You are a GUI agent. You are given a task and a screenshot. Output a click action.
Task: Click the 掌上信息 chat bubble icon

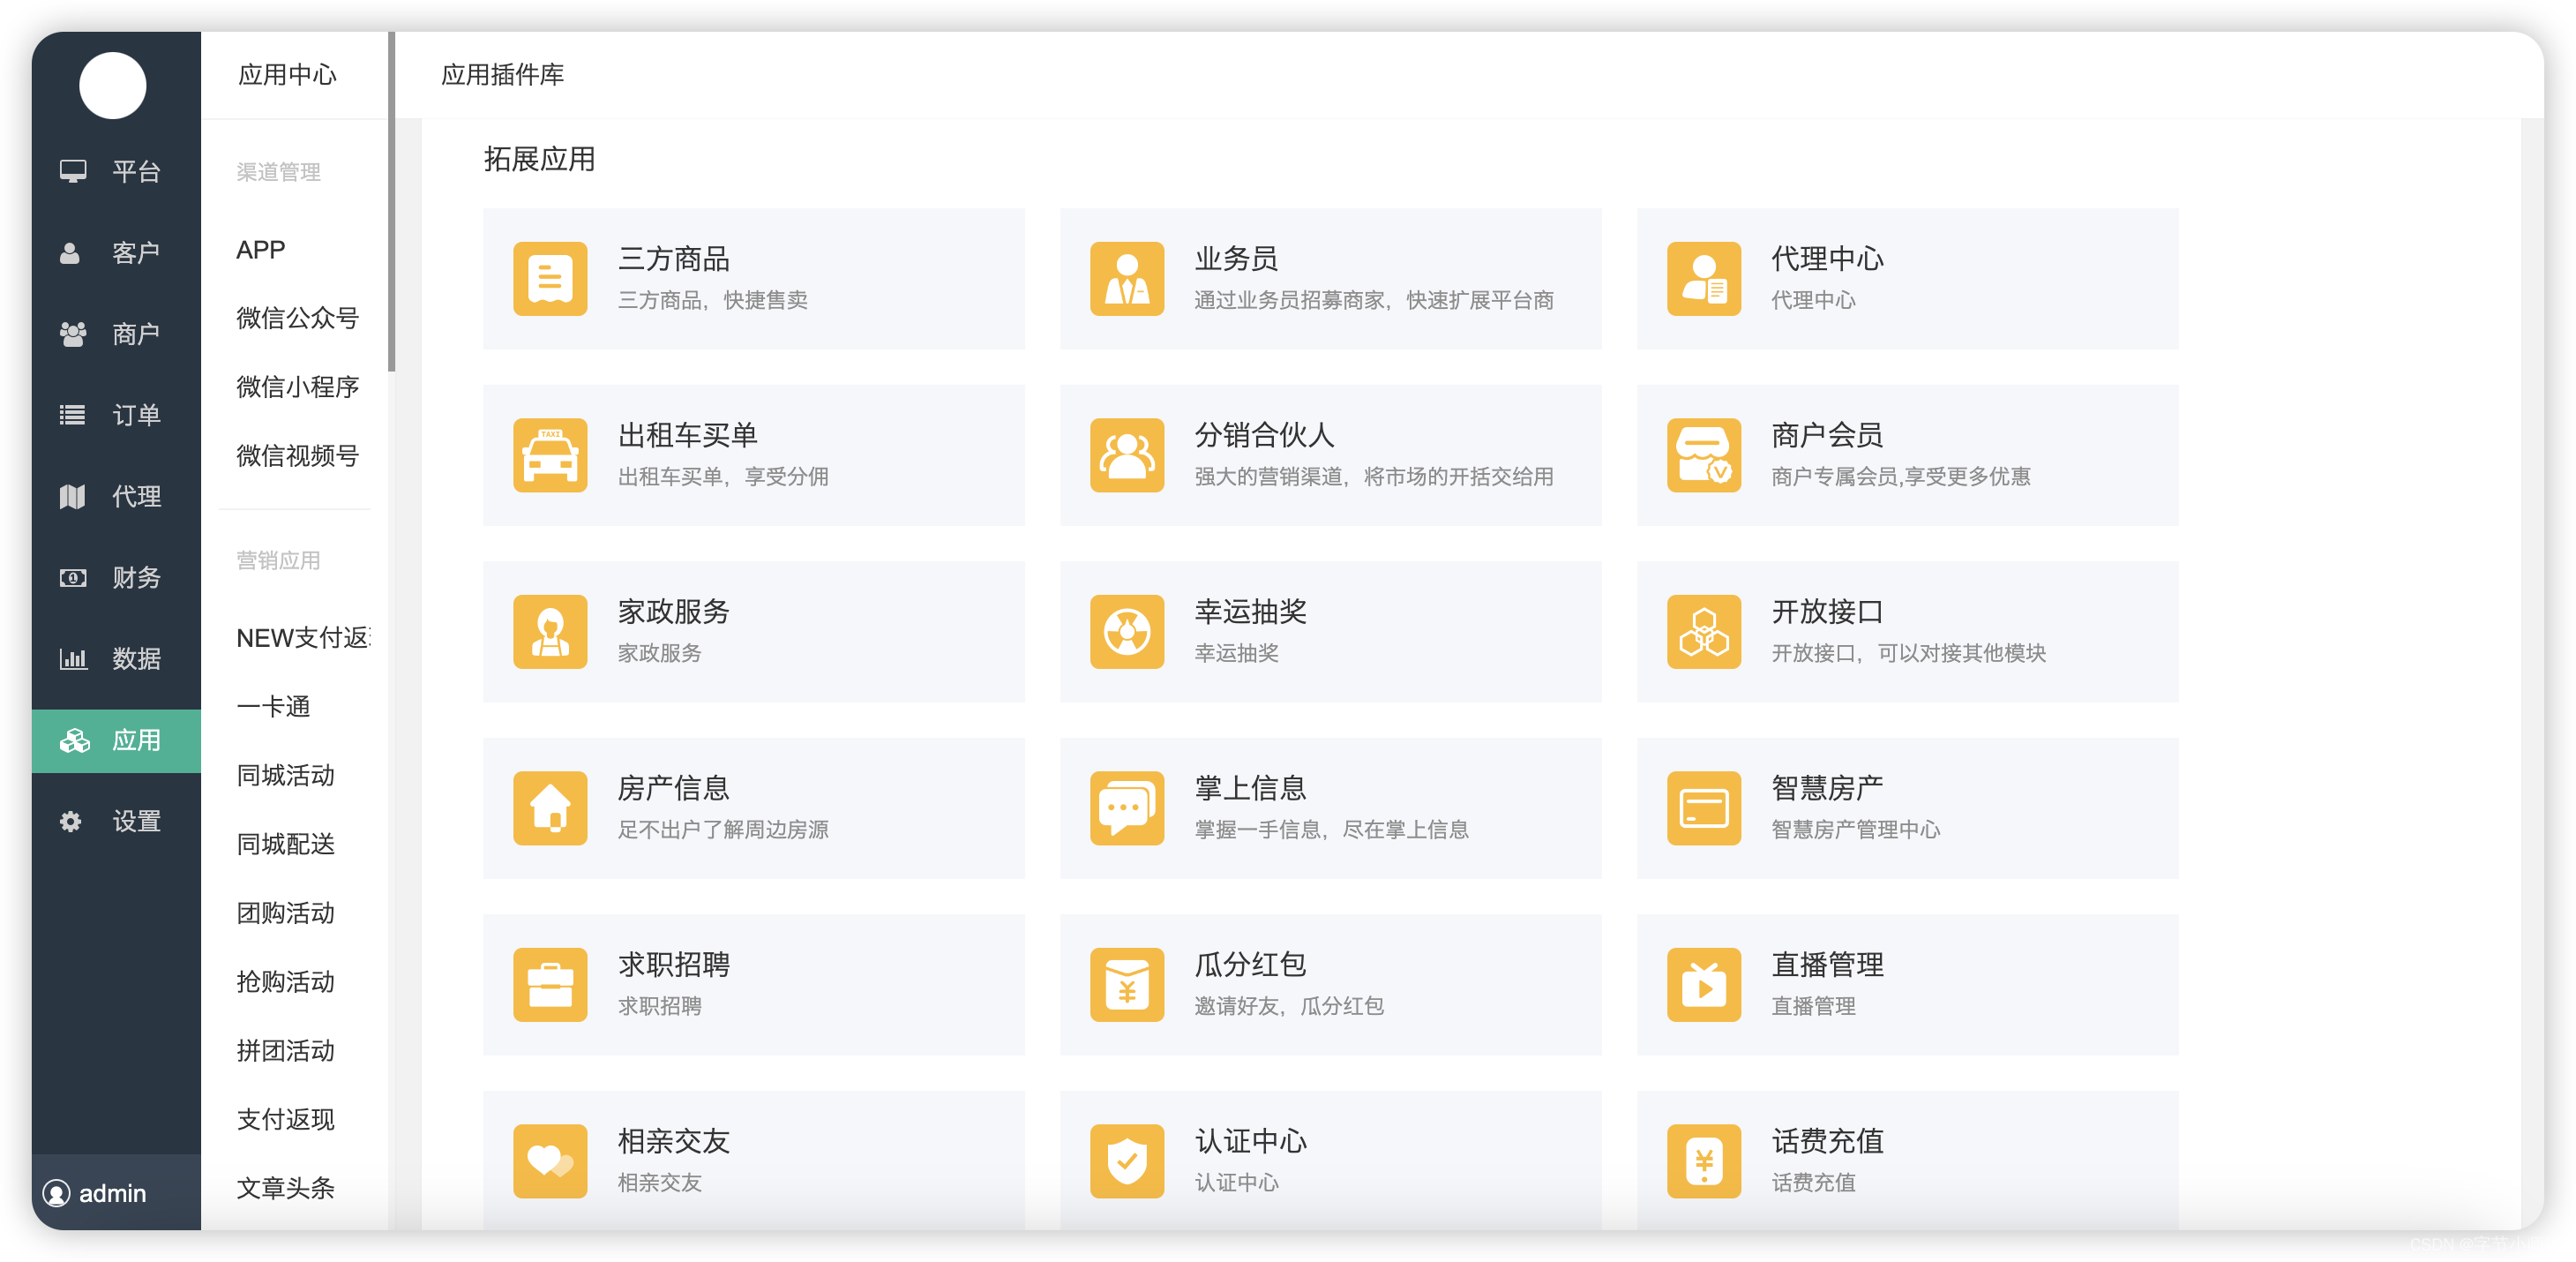1127,808
